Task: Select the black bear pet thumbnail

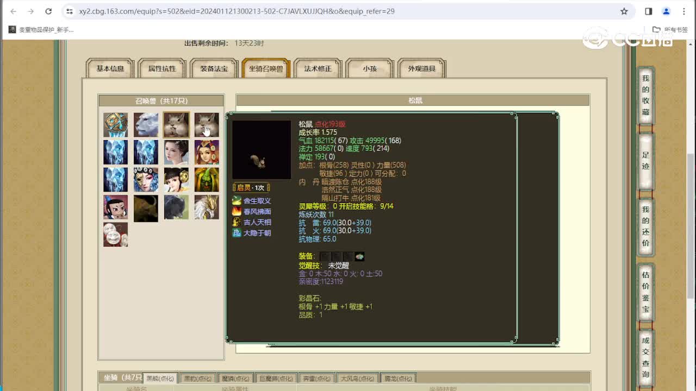Action: [x=177, y=207]
